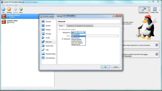Image resolution: width=162 pixels, height=91 pixels.
Task: Open the Display settings category
Action: (49, 30)
